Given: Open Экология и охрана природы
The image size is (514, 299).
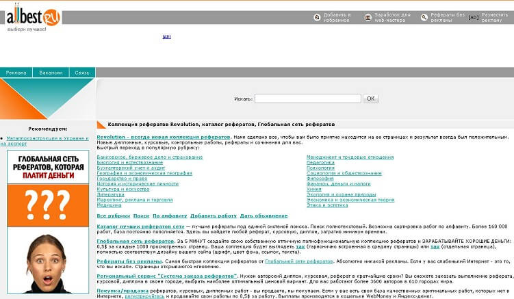Looking at the screenshot, I should pyautogui.click(x=342, y=194).
